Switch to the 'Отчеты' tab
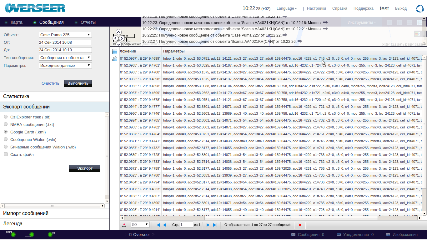The image size is (427, 240). coord(88,22)
